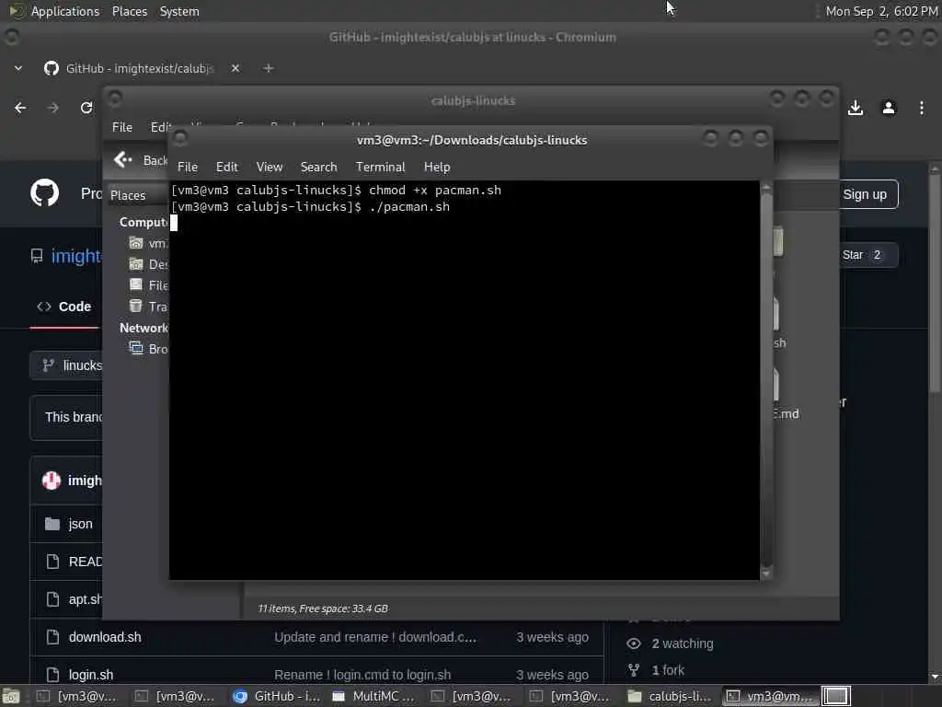Click the clock showing Mon Sep 2

pyautogui.click(x=881, y=11)
